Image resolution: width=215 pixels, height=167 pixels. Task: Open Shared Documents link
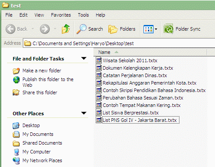coord(42,143)
